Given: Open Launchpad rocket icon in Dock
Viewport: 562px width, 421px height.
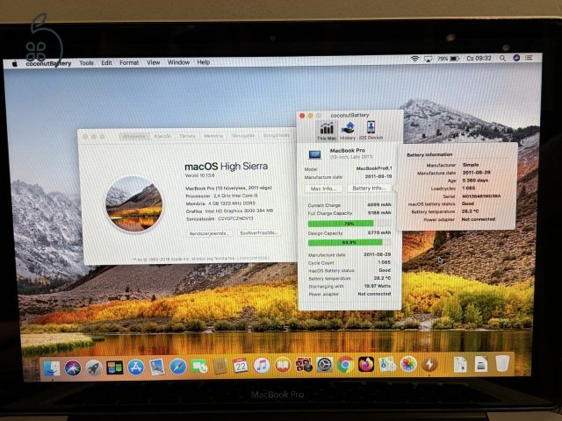Looking at the screenshot, I should pos(94,367).
